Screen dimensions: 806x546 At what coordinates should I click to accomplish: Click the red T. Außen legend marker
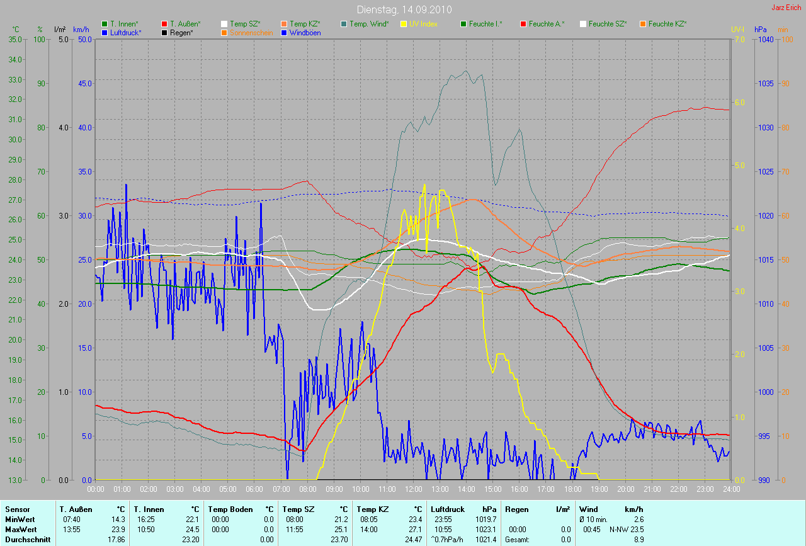click(164, 24)
